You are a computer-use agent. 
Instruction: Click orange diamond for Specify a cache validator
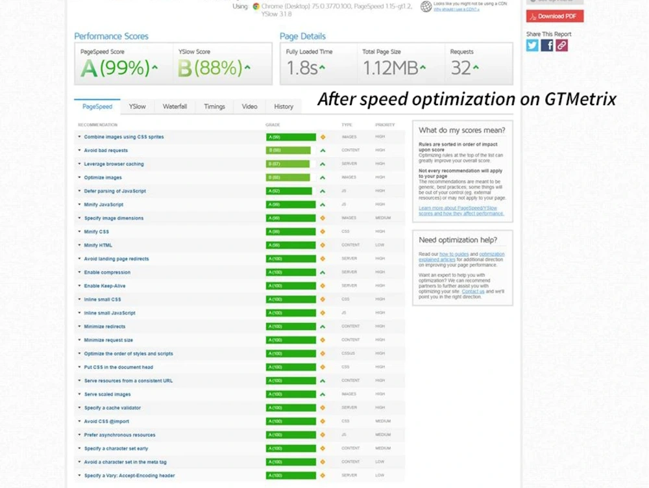(x=323, y=408)
